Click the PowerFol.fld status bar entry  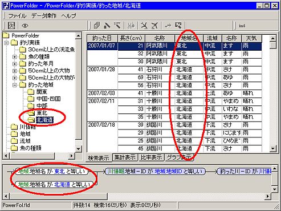[17, 205]
